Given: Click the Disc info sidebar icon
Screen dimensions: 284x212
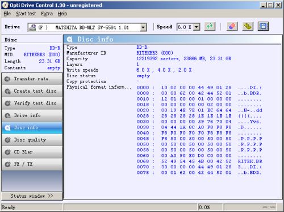Looking at the screenshot, I should 7,128.
